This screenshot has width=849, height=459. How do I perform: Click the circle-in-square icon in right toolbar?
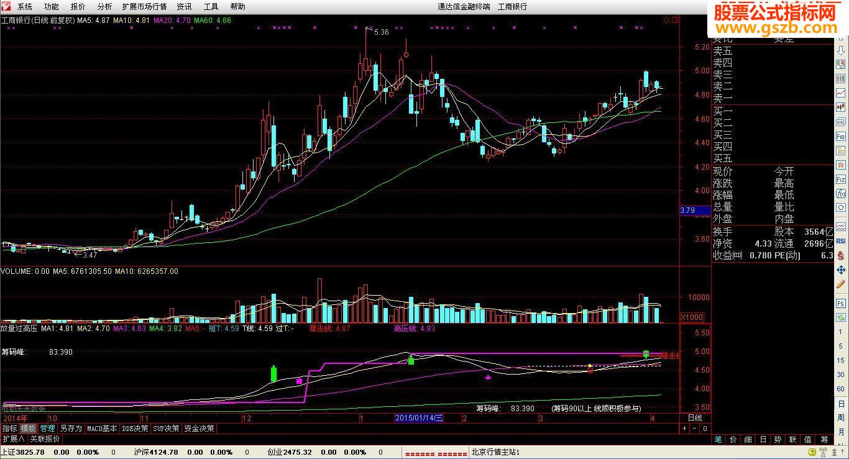coord(841,207)
